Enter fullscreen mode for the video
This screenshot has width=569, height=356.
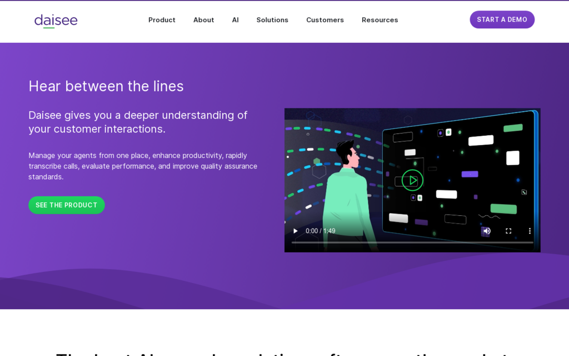click(508, 231)
